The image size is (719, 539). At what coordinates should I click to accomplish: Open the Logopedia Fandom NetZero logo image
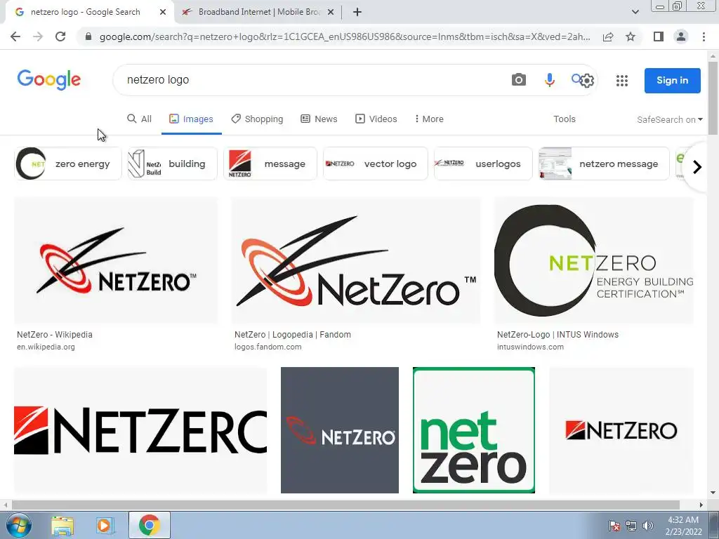[x=356, y=260]
